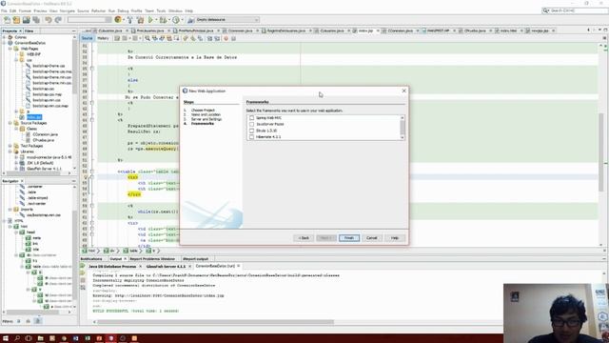Select CPrueba.java in Projects tree

click(43, 140)
